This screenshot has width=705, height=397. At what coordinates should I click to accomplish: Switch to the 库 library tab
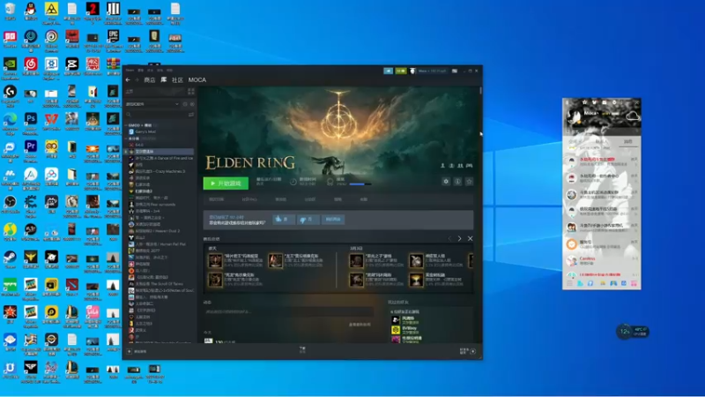[164, 79]
